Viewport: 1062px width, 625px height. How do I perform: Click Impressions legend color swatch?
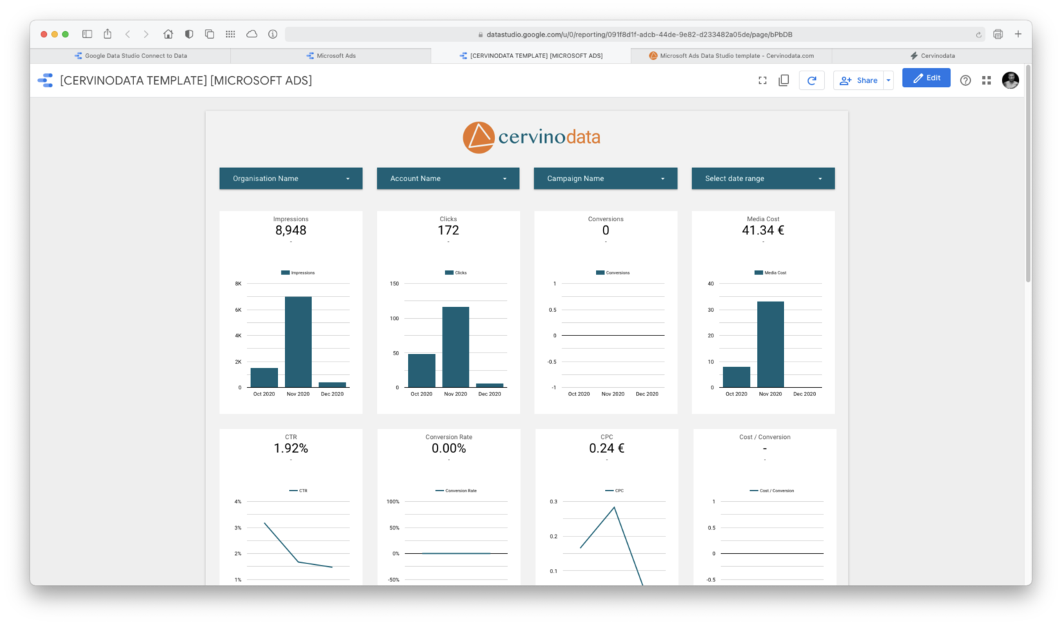click(x=285, y=272)
